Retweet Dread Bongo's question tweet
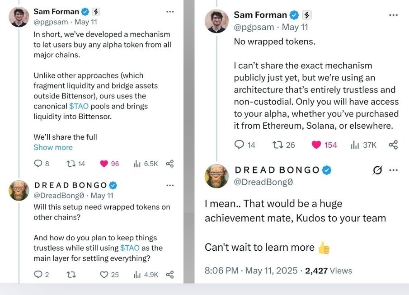The height and width of the screenshot is (295, 409). 70,274
